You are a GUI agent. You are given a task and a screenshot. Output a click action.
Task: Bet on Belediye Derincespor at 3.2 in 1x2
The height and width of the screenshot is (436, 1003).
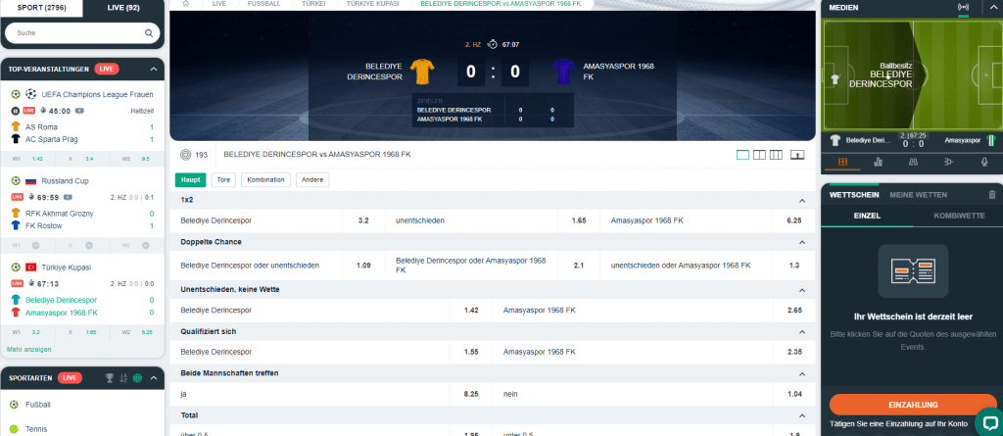point(278,220)
